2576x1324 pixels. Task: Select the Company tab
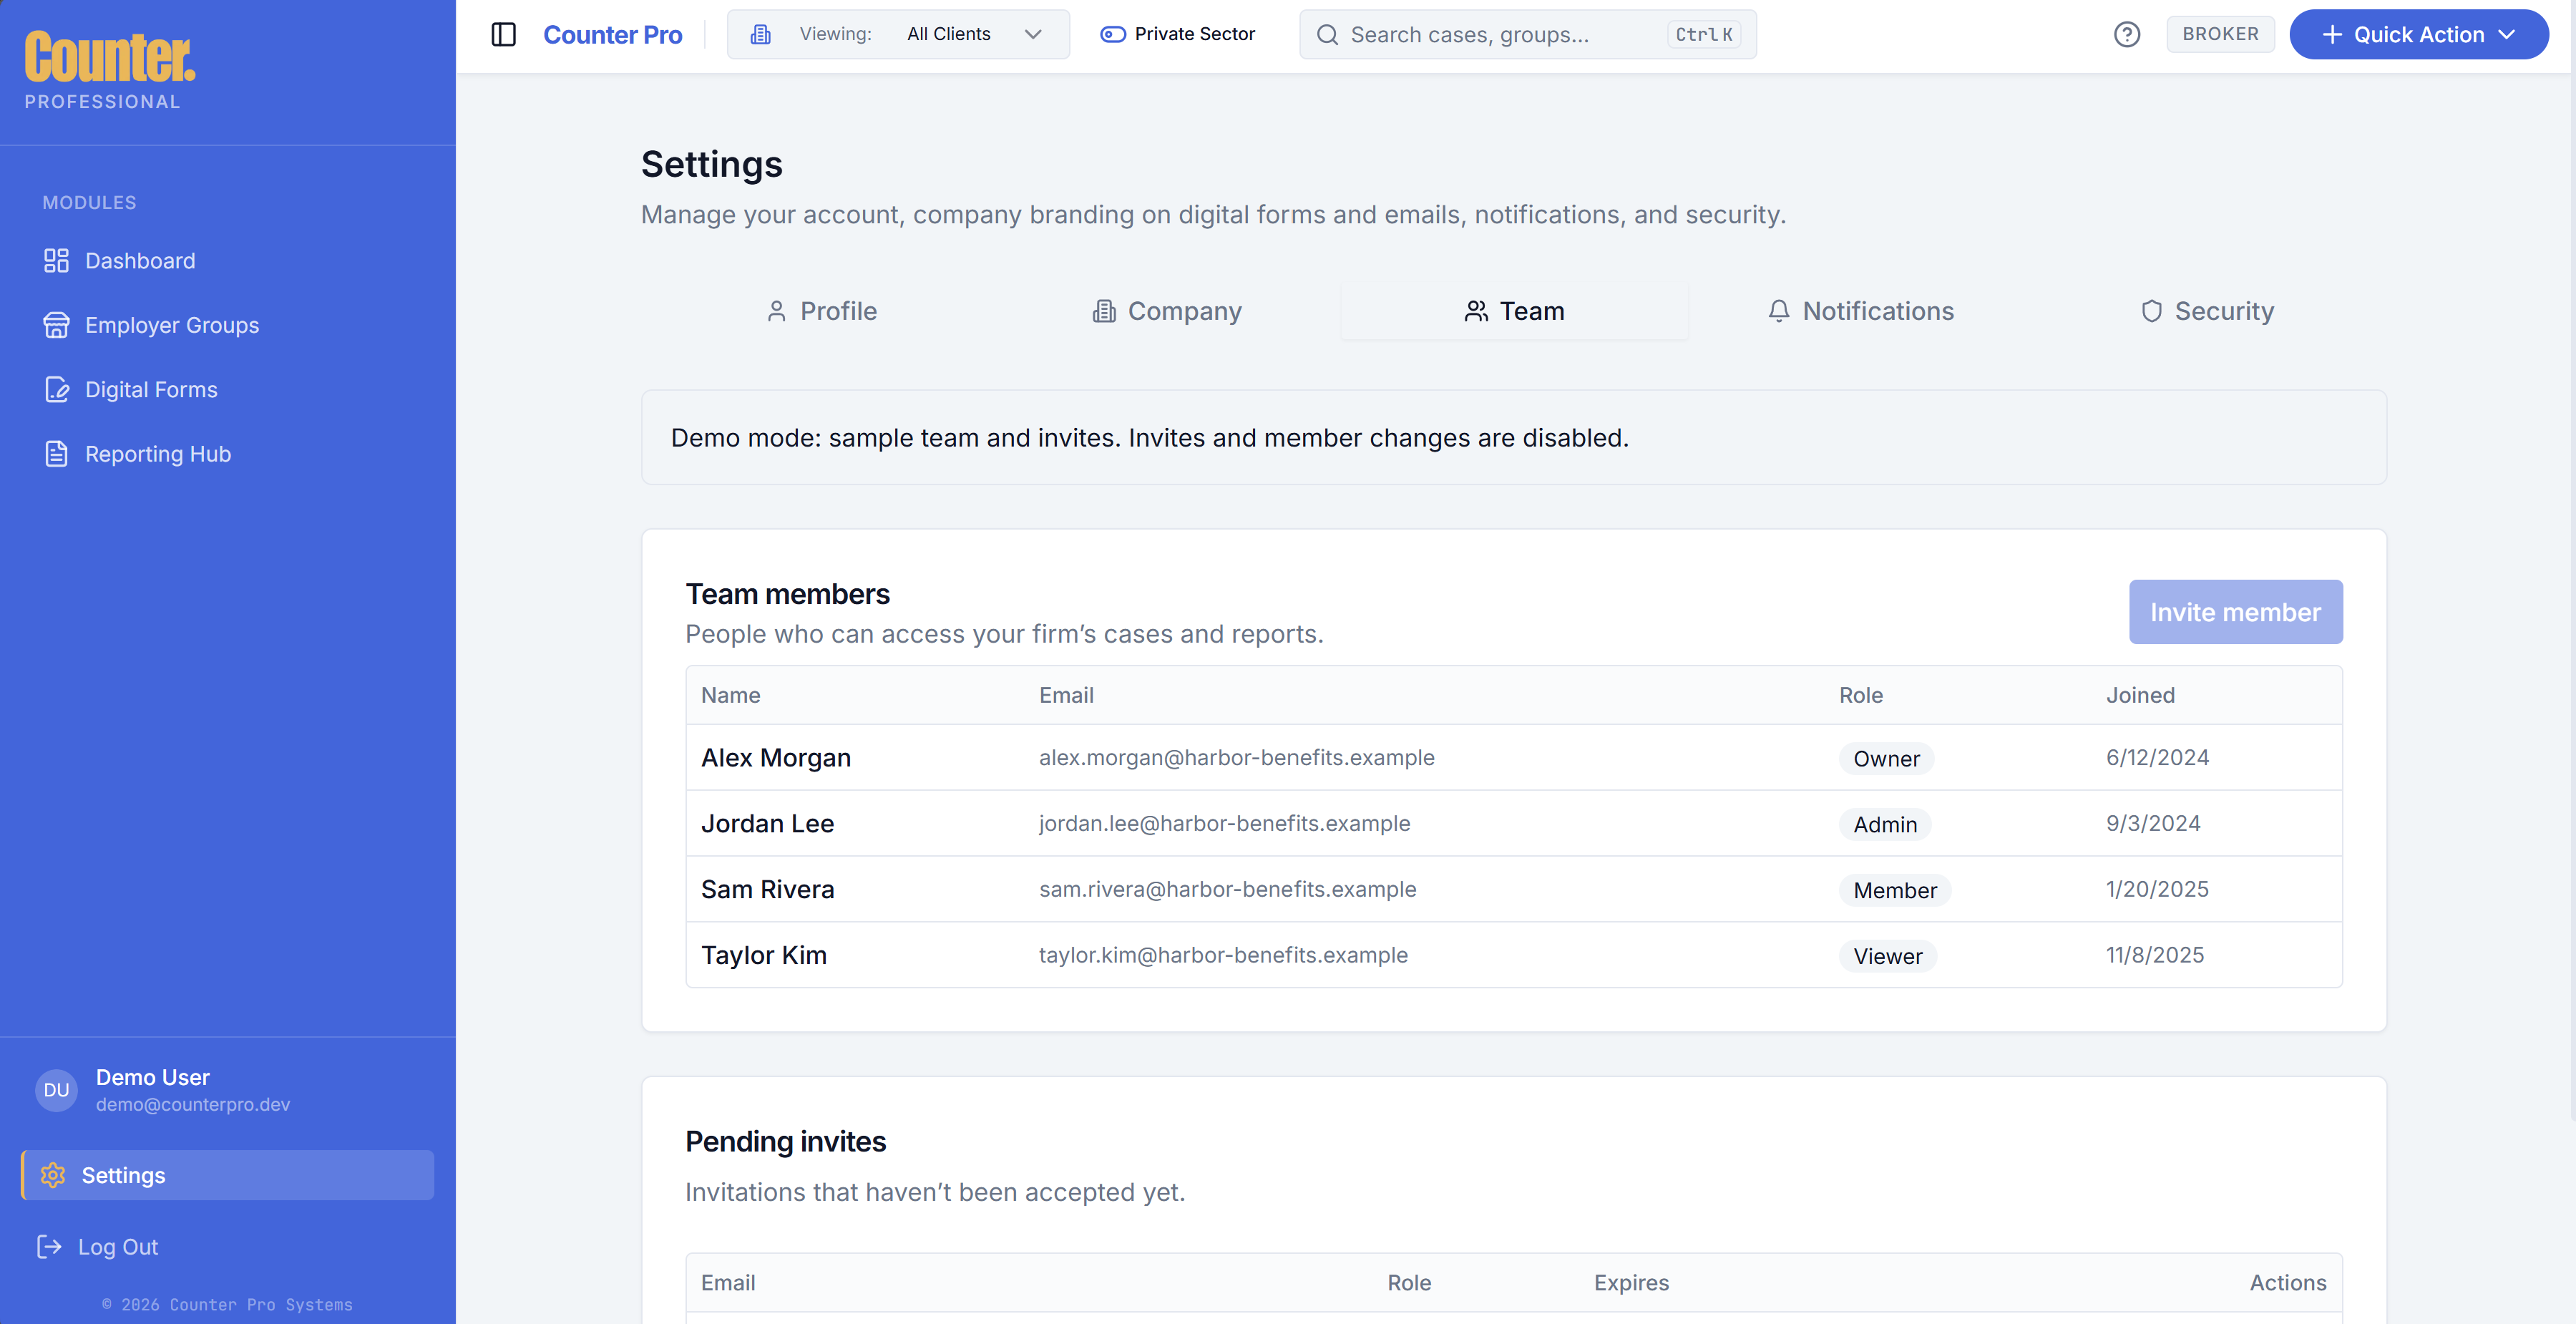[1167, 311]
